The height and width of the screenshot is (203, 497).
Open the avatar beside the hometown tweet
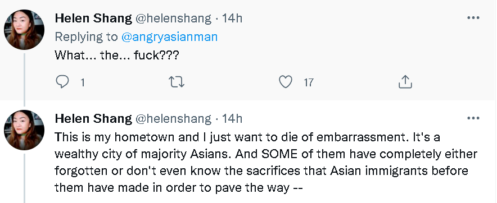(24, 130)
